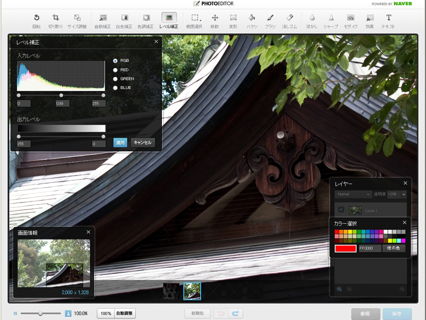Click the current red color swatch
This screenshot has width=426, height=320.
pyautogui.click(x=345, y=248)
